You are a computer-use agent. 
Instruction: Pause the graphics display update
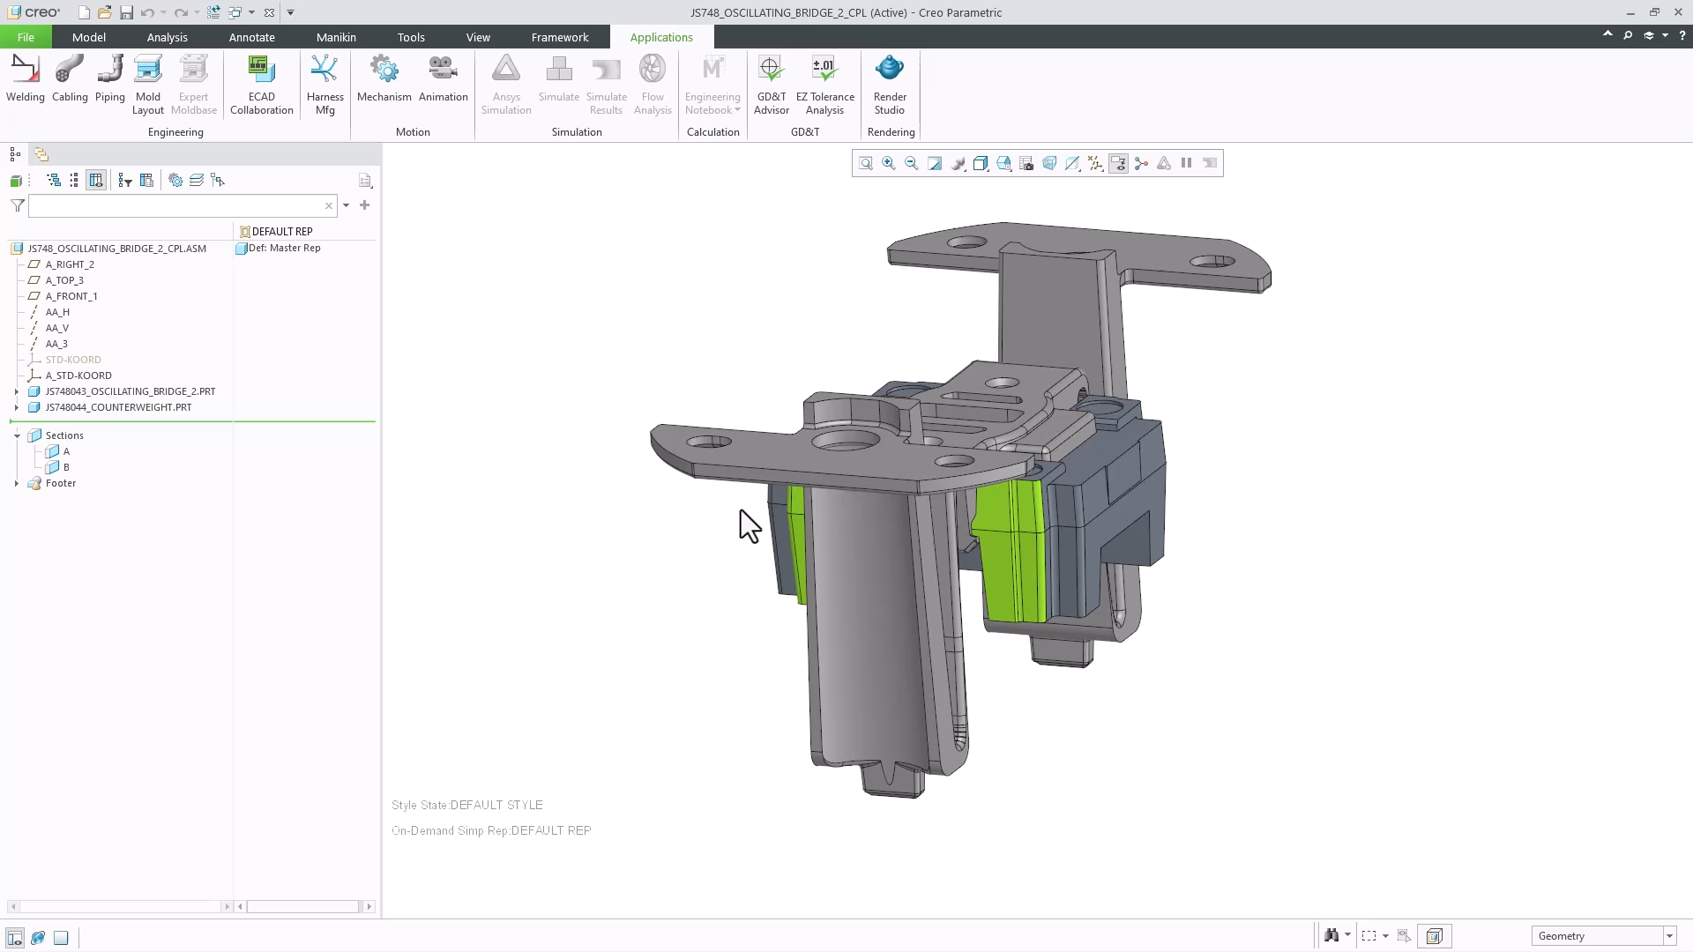pos(1186,163)
